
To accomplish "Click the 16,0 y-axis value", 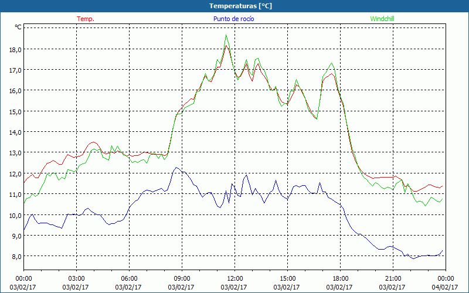I will pos(15,91).
